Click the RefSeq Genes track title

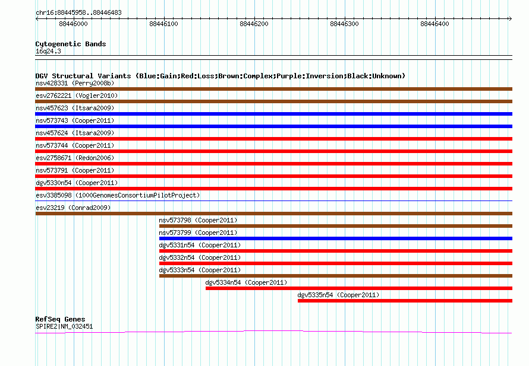[60, 319]
